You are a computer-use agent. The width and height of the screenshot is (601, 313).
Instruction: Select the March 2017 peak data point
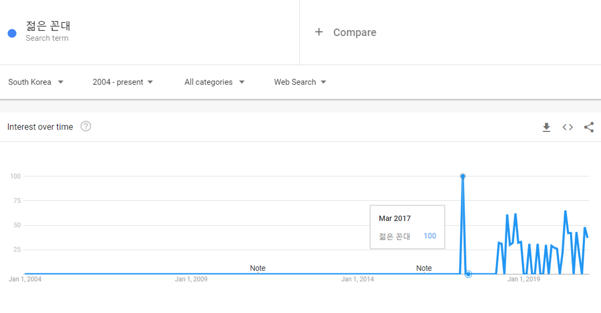[462, 176]
